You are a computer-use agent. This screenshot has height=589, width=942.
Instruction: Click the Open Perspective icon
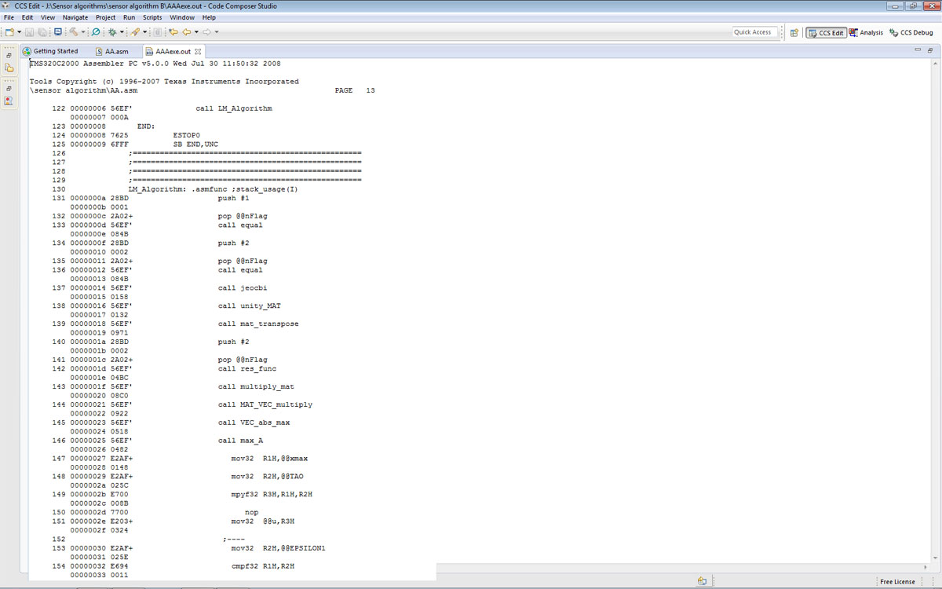point(794,33)
